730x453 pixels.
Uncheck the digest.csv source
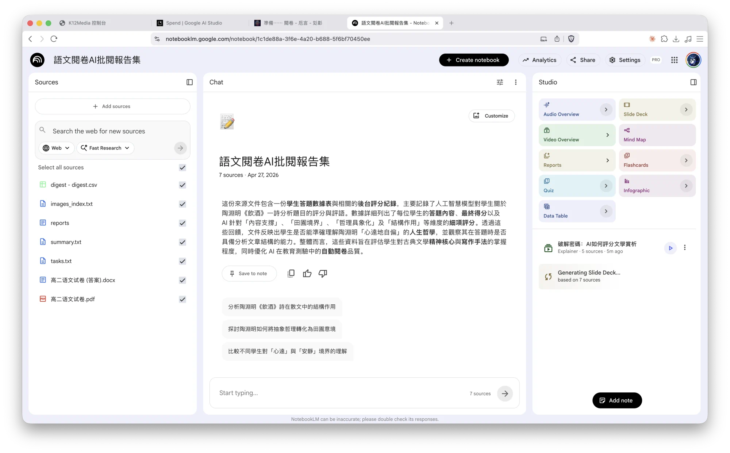click(x=182, y=185)
